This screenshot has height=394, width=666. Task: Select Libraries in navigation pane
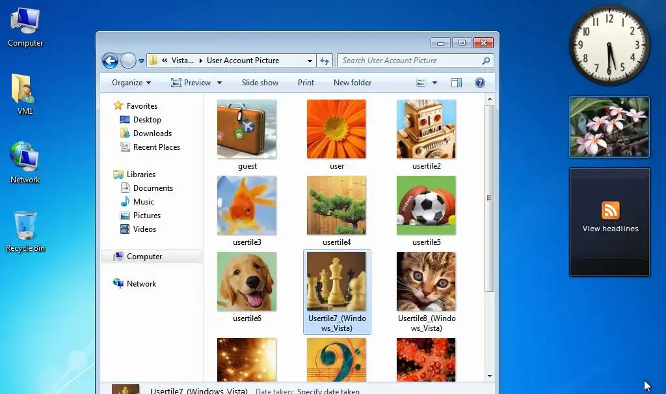pyautogui.click(x=141, y=175)
